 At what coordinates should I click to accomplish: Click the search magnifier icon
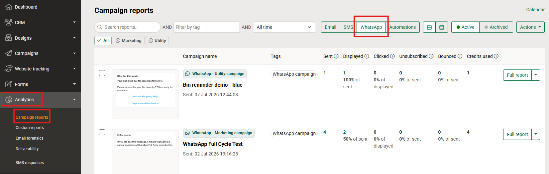point(100,27)
